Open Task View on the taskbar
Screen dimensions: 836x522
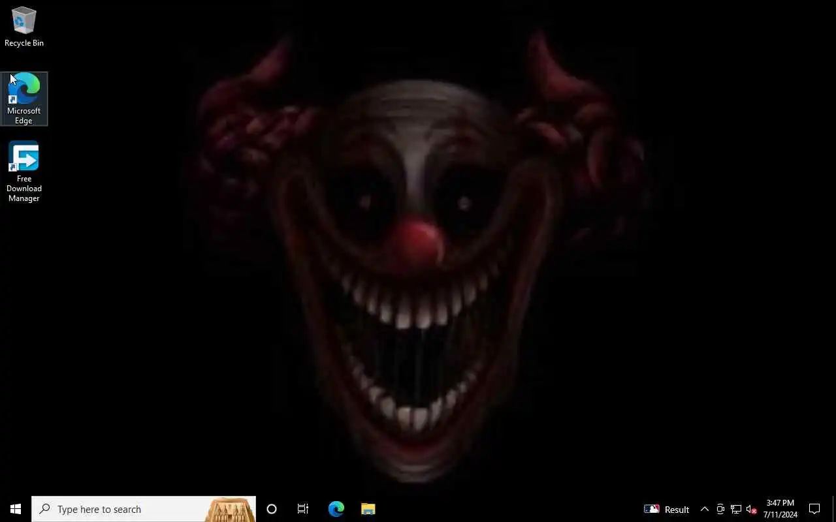(x=303, y=509)
